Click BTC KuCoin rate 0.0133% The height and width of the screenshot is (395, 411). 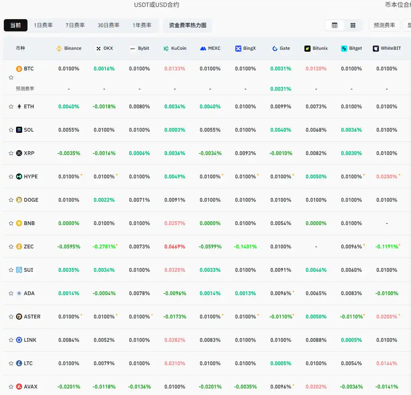tap(175, 69)
